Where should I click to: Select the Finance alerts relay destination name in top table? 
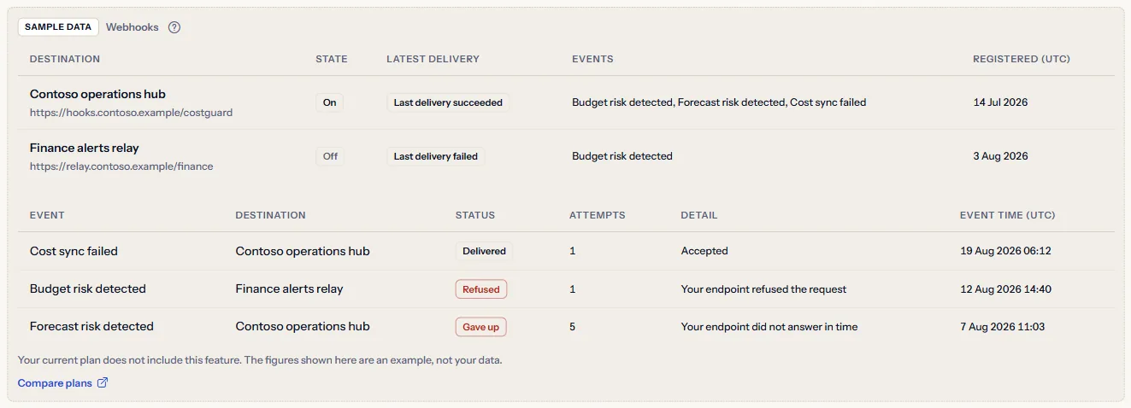pos(85,148)
